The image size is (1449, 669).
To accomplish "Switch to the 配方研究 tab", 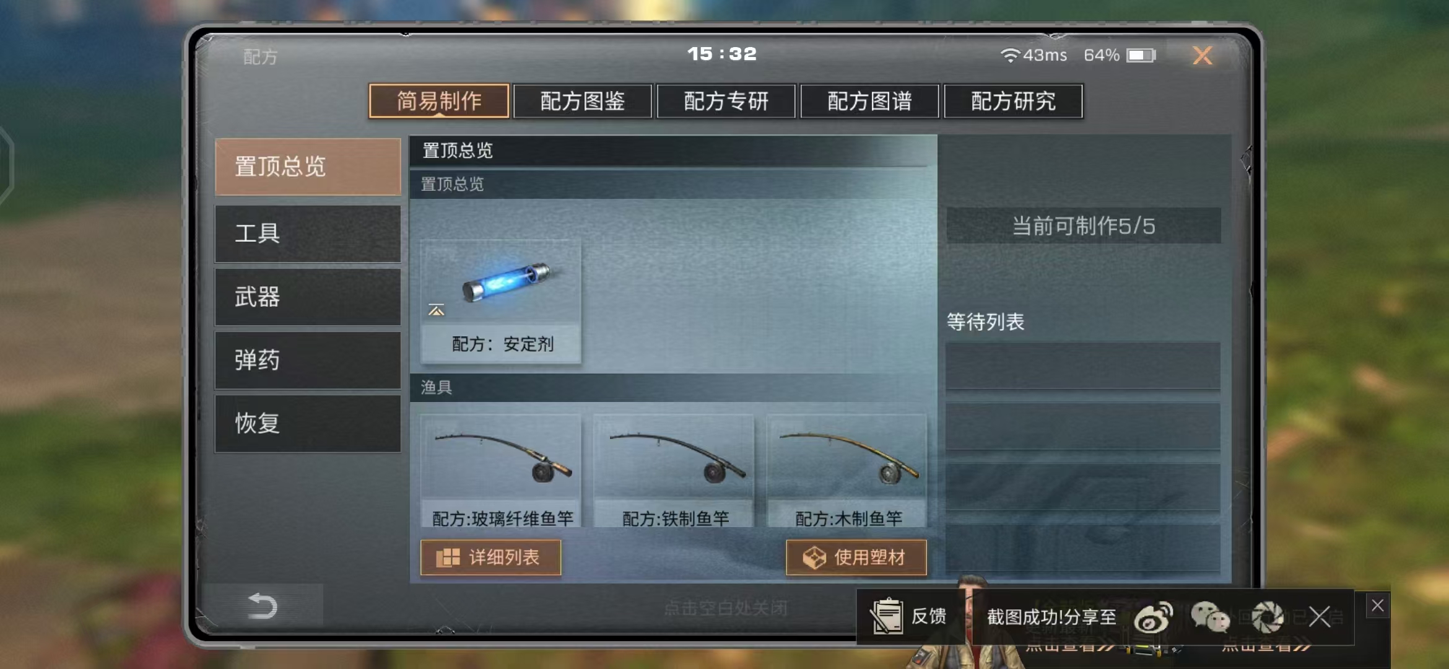I will pyautogui.click(x=1014, y=101).
